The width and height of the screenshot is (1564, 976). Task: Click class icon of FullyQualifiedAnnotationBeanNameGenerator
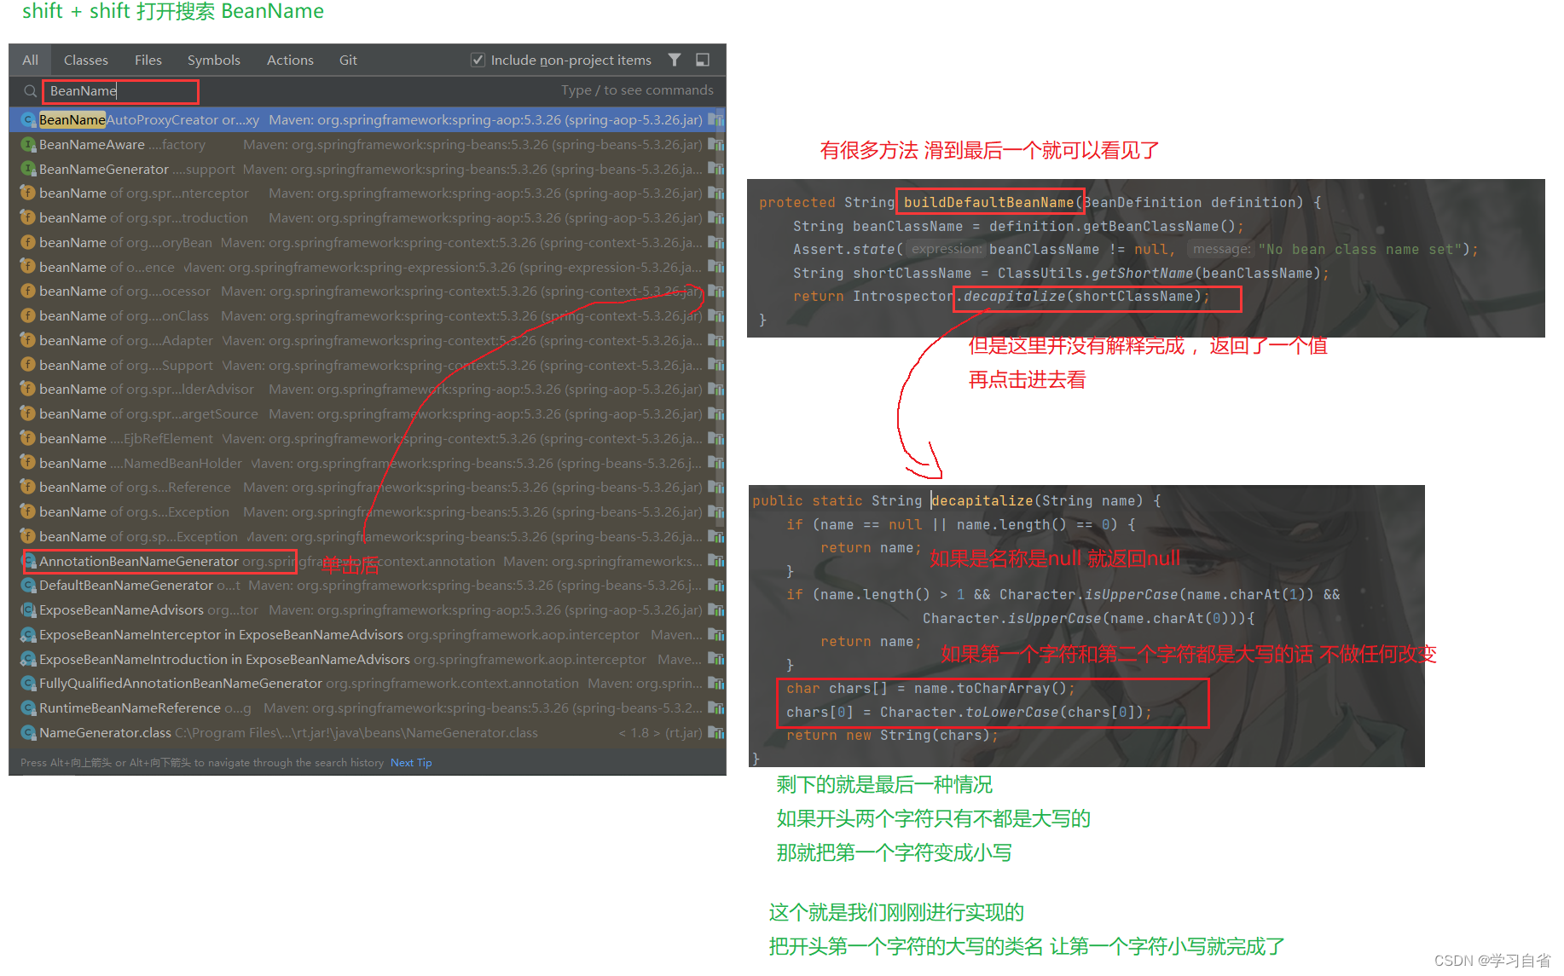coord(28,684)
